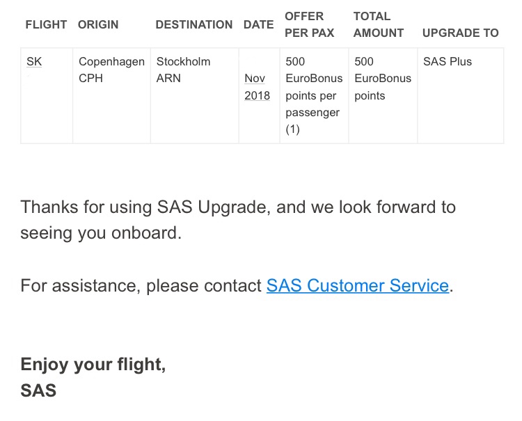The height and width of the screenshot is (421, 522).
Task: Click the 'Thanks for using SAS Upgrade' line
Action: pyautogui.click(x=237, y=207)
